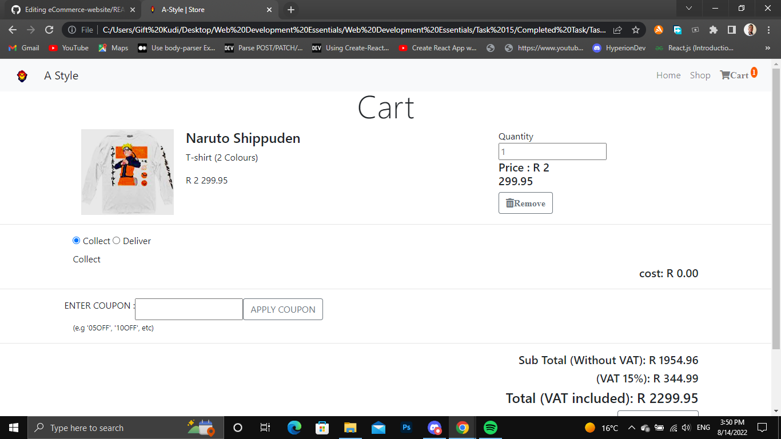Open File Explorer from the taskbar
Screen dimensions: 781x439
[350, 428]
